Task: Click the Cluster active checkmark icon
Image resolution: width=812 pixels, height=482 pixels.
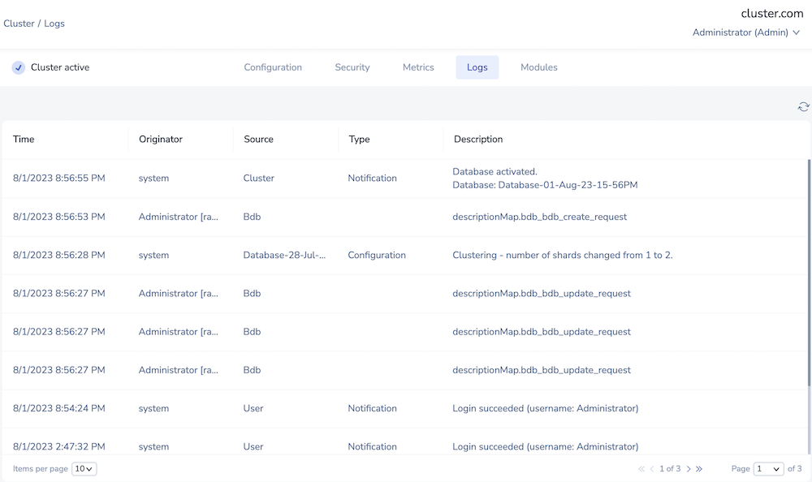Action: pyautogui.click(x=19, y=67)
